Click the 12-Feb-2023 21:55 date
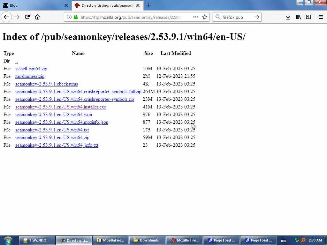327x245 pixels. [176, 76]
